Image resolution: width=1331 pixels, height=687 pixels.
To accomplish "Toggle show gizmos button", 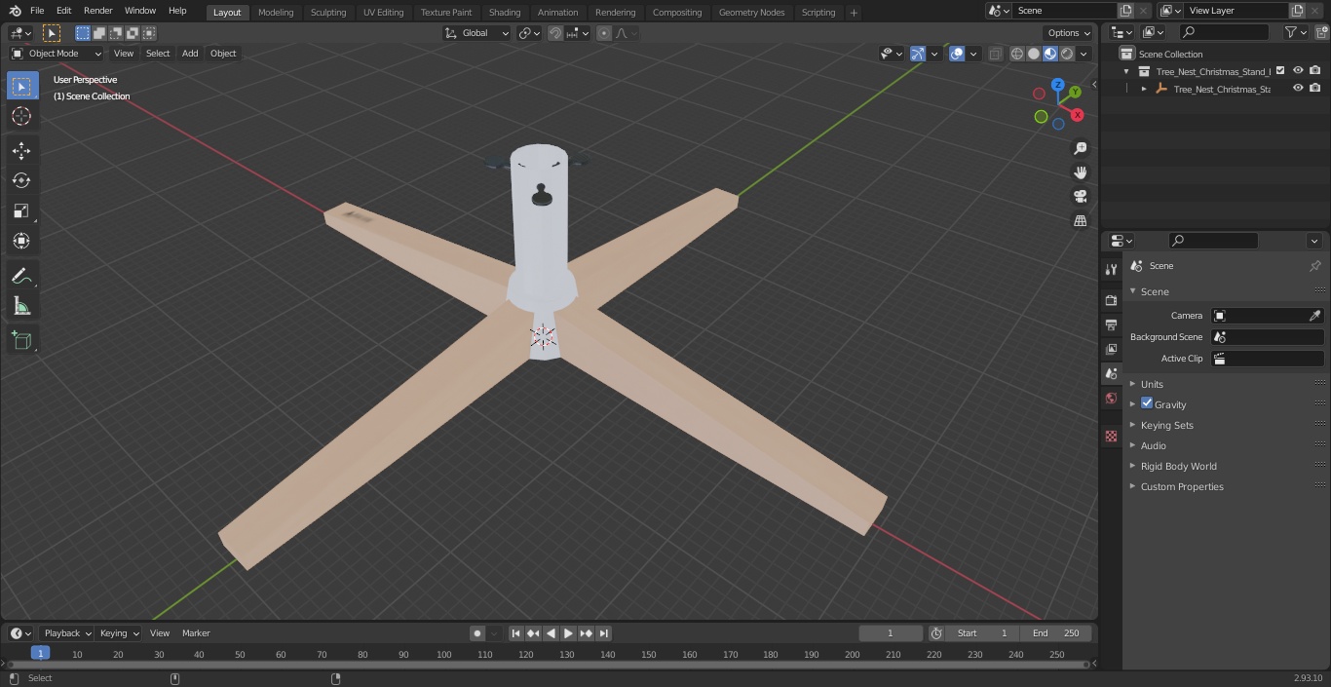I will 917,54.
